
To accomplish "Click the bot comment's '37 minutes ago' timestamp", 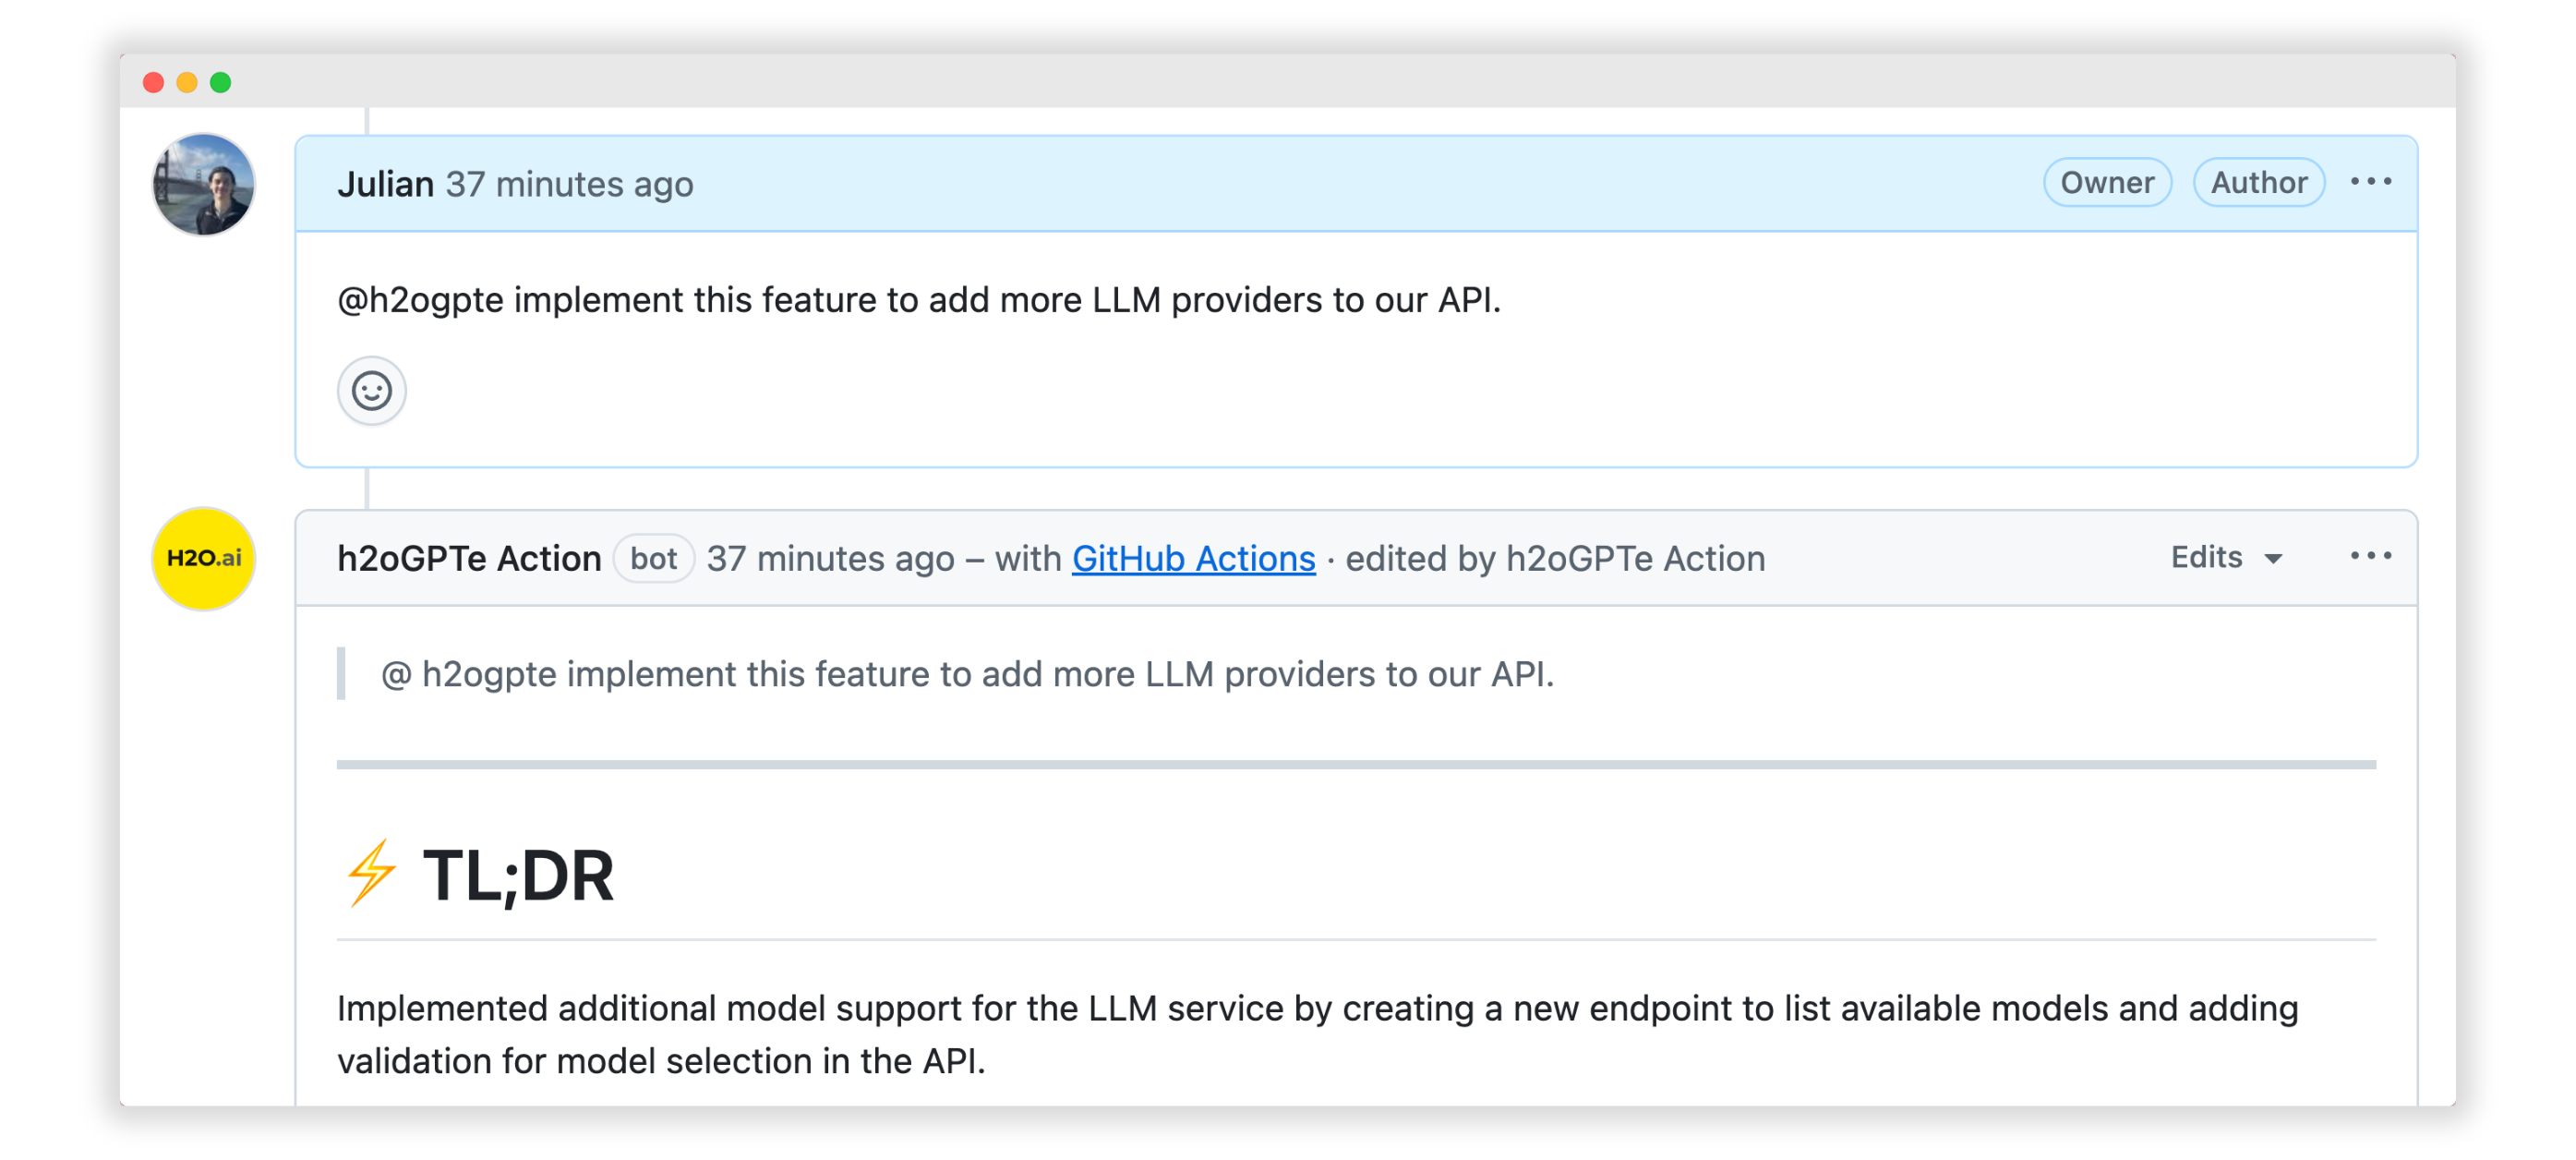I will coord(830,558).
